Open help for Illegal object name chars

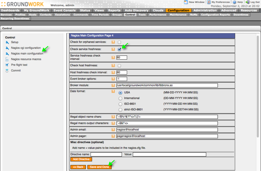pyautogui.click(x=113, y=117)
